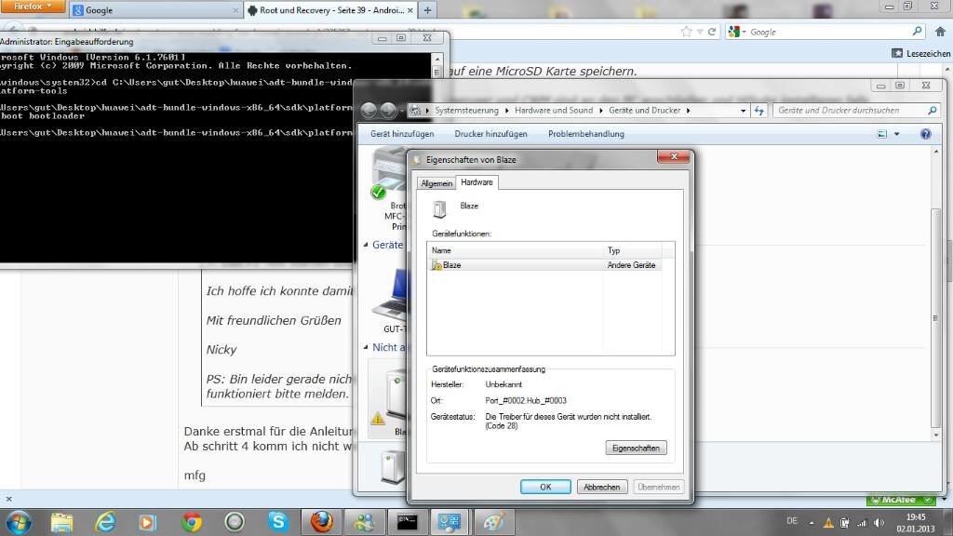Go back in the Geräte und Drucker window
953x536 pixels.
point(369,110)
